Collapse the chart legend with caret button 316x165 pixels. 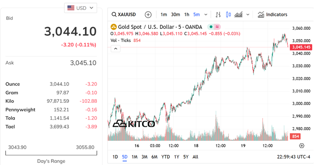point(116,49)
